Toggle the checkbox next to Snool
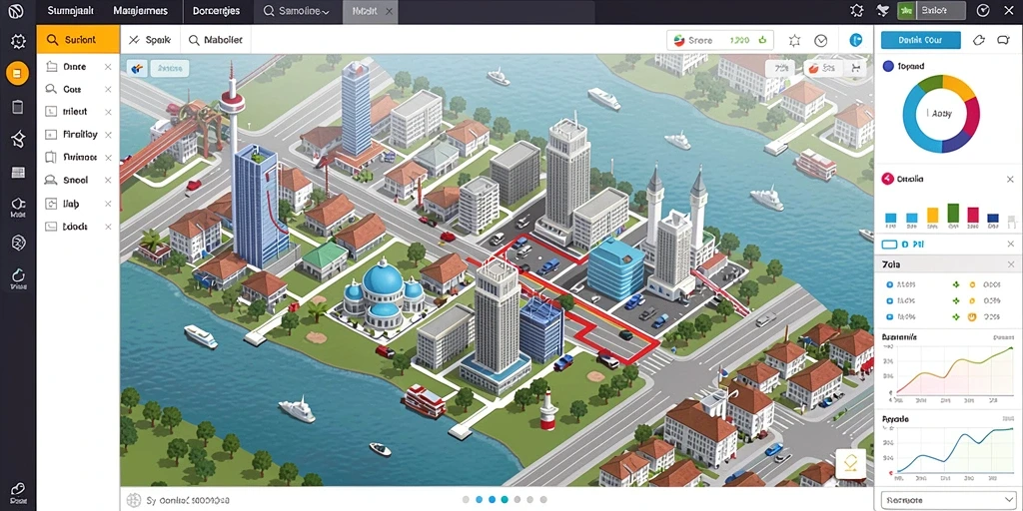The image size is (1023, 511). click(50, 180)
